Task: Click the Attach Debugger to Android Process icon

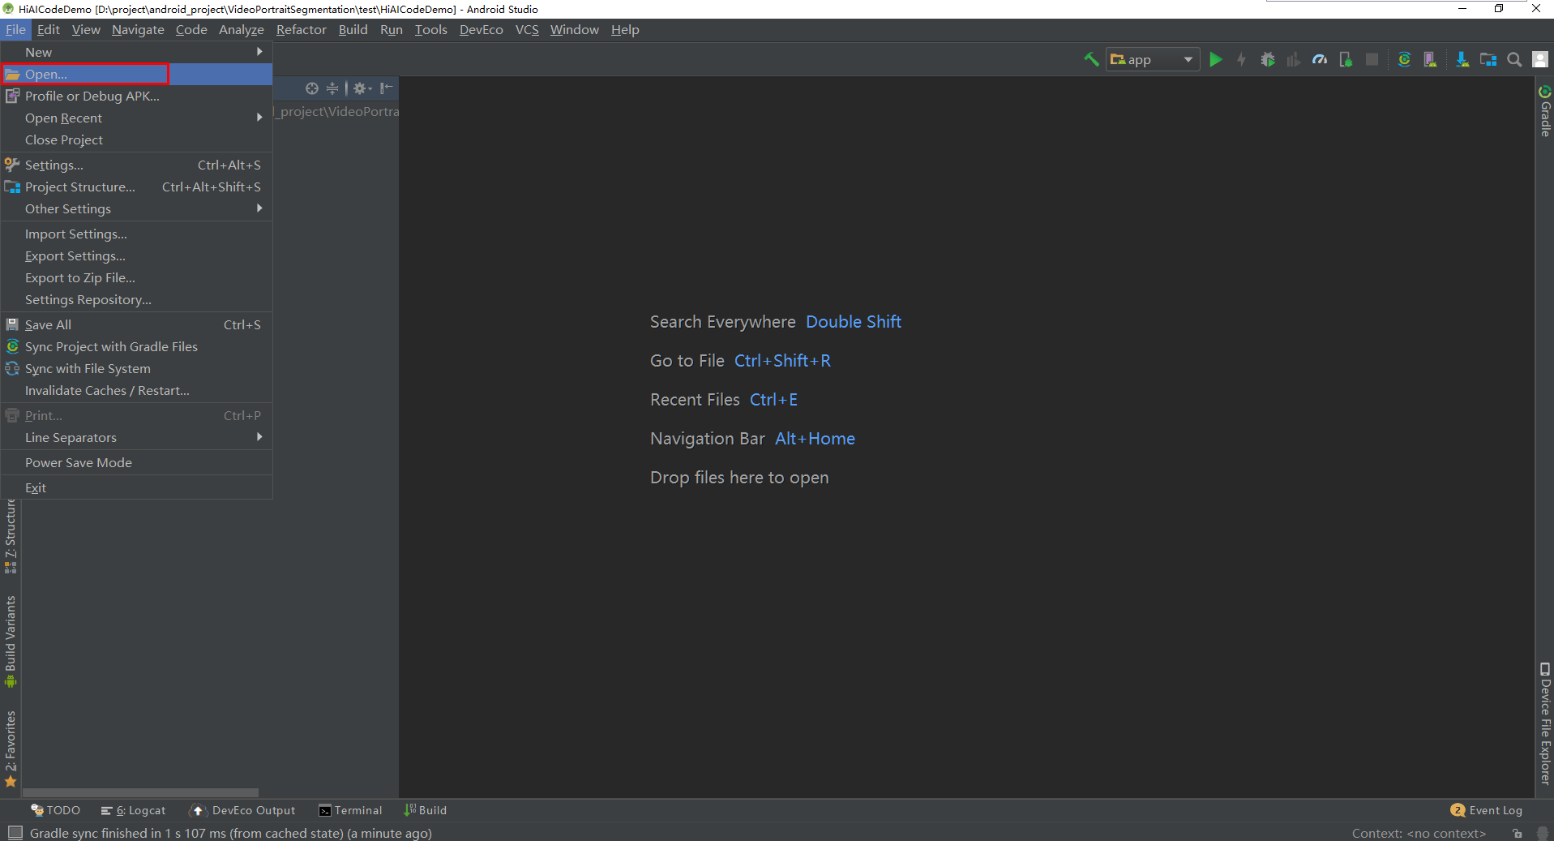Action: (x=1346, y=59)
